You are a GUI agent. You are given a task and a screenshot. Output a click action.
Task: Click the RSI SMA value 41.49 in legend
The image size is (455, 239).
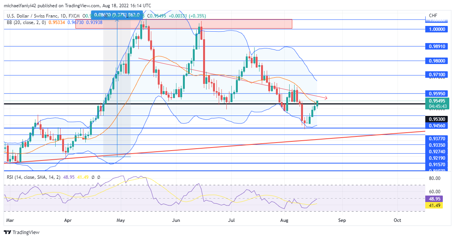83,177
